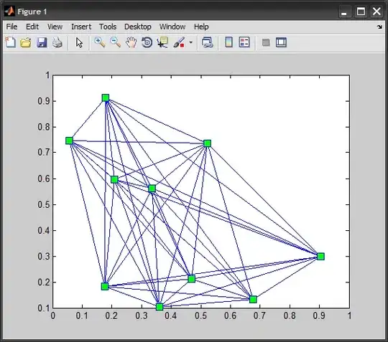Screen dimensions: 388x342
Task: Dock the figure using the corner arrow
Action: pos(379,27)
